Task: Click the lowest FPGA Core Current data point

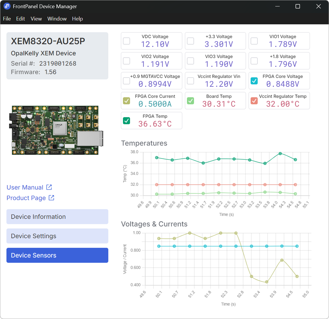Action: 267,282
